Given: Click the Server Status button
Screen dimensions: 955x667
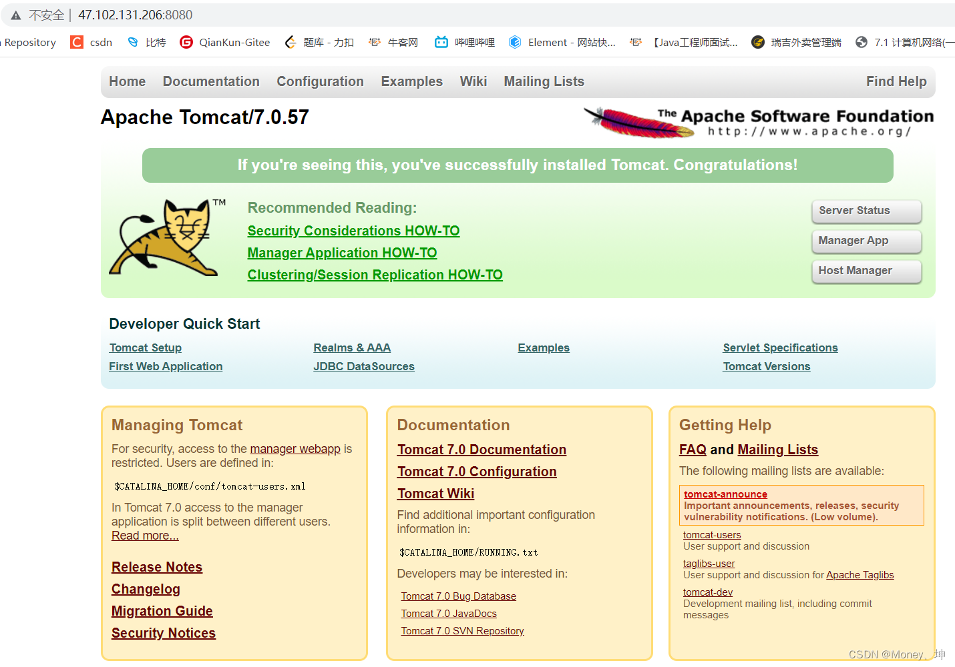Looking at the screenshot, I should pos(867,211).
